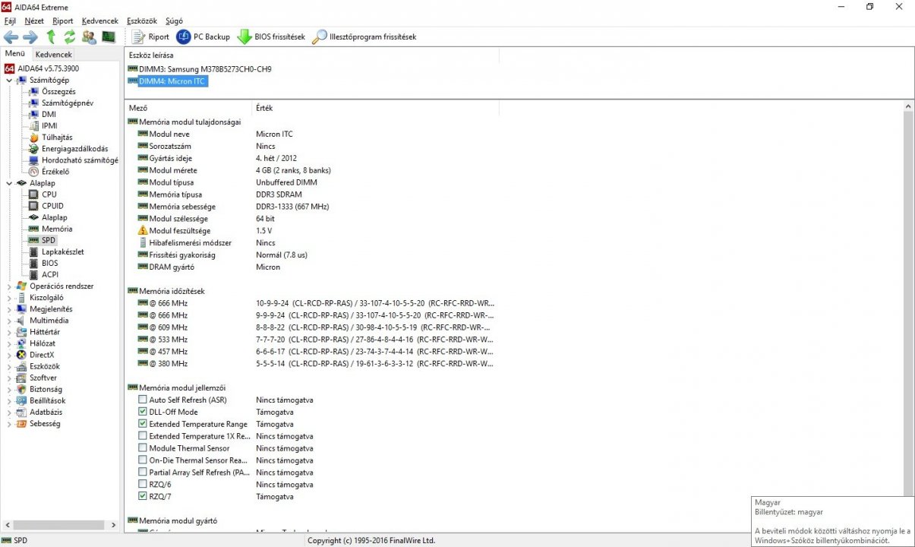Open the Riport toolbar button
The width and height of the screenshot is (915, 547).
pos(150,36)
